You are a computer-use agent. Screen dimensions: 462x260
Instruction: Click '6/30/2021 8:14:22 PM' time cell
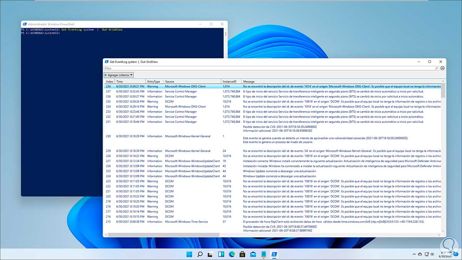pos(130,156)
